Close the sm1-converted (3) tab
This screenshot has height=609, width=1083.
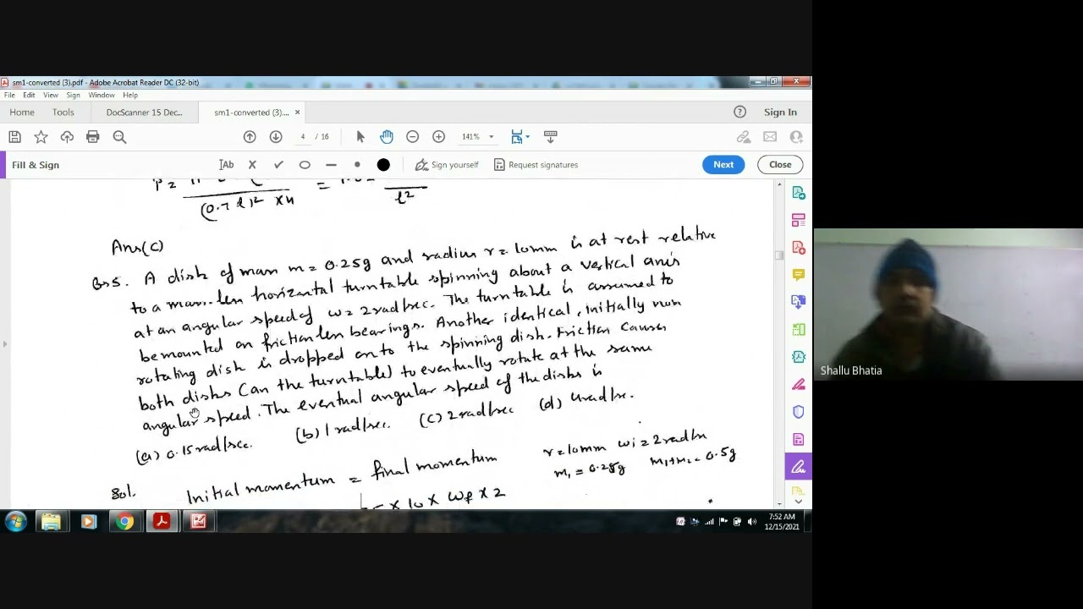point(297,112)
